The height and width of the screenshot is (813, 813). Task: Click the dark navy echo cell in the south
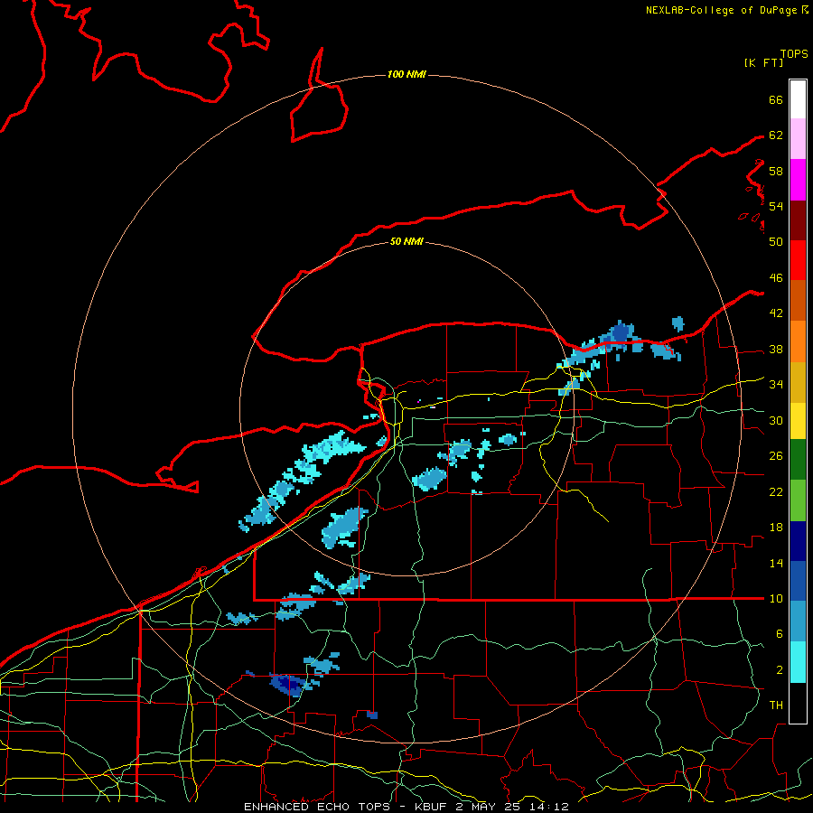290,685
